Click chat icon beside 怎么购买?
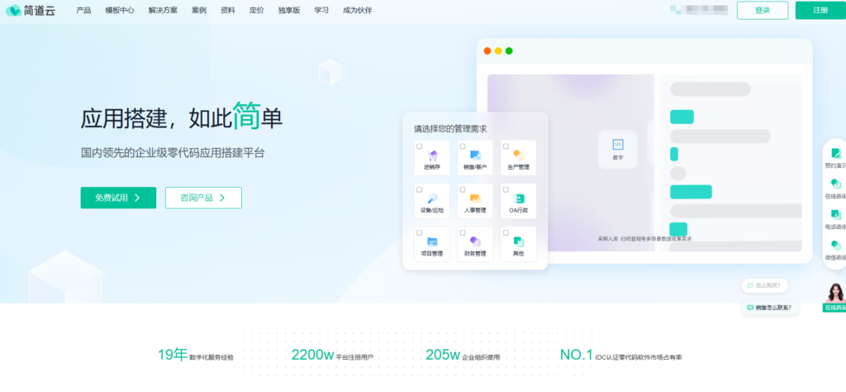 tap(750, 285)
